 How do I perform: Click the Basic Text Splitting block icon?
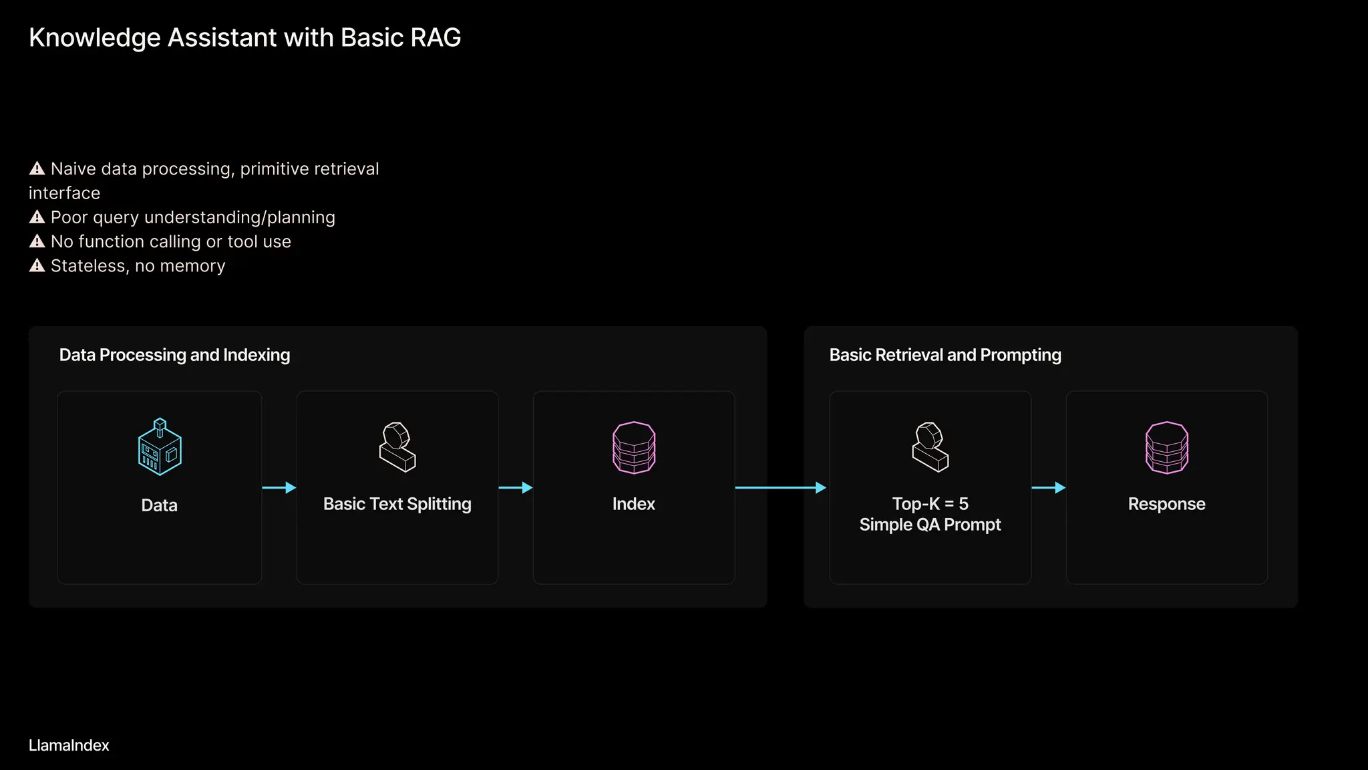coord(397,447)
